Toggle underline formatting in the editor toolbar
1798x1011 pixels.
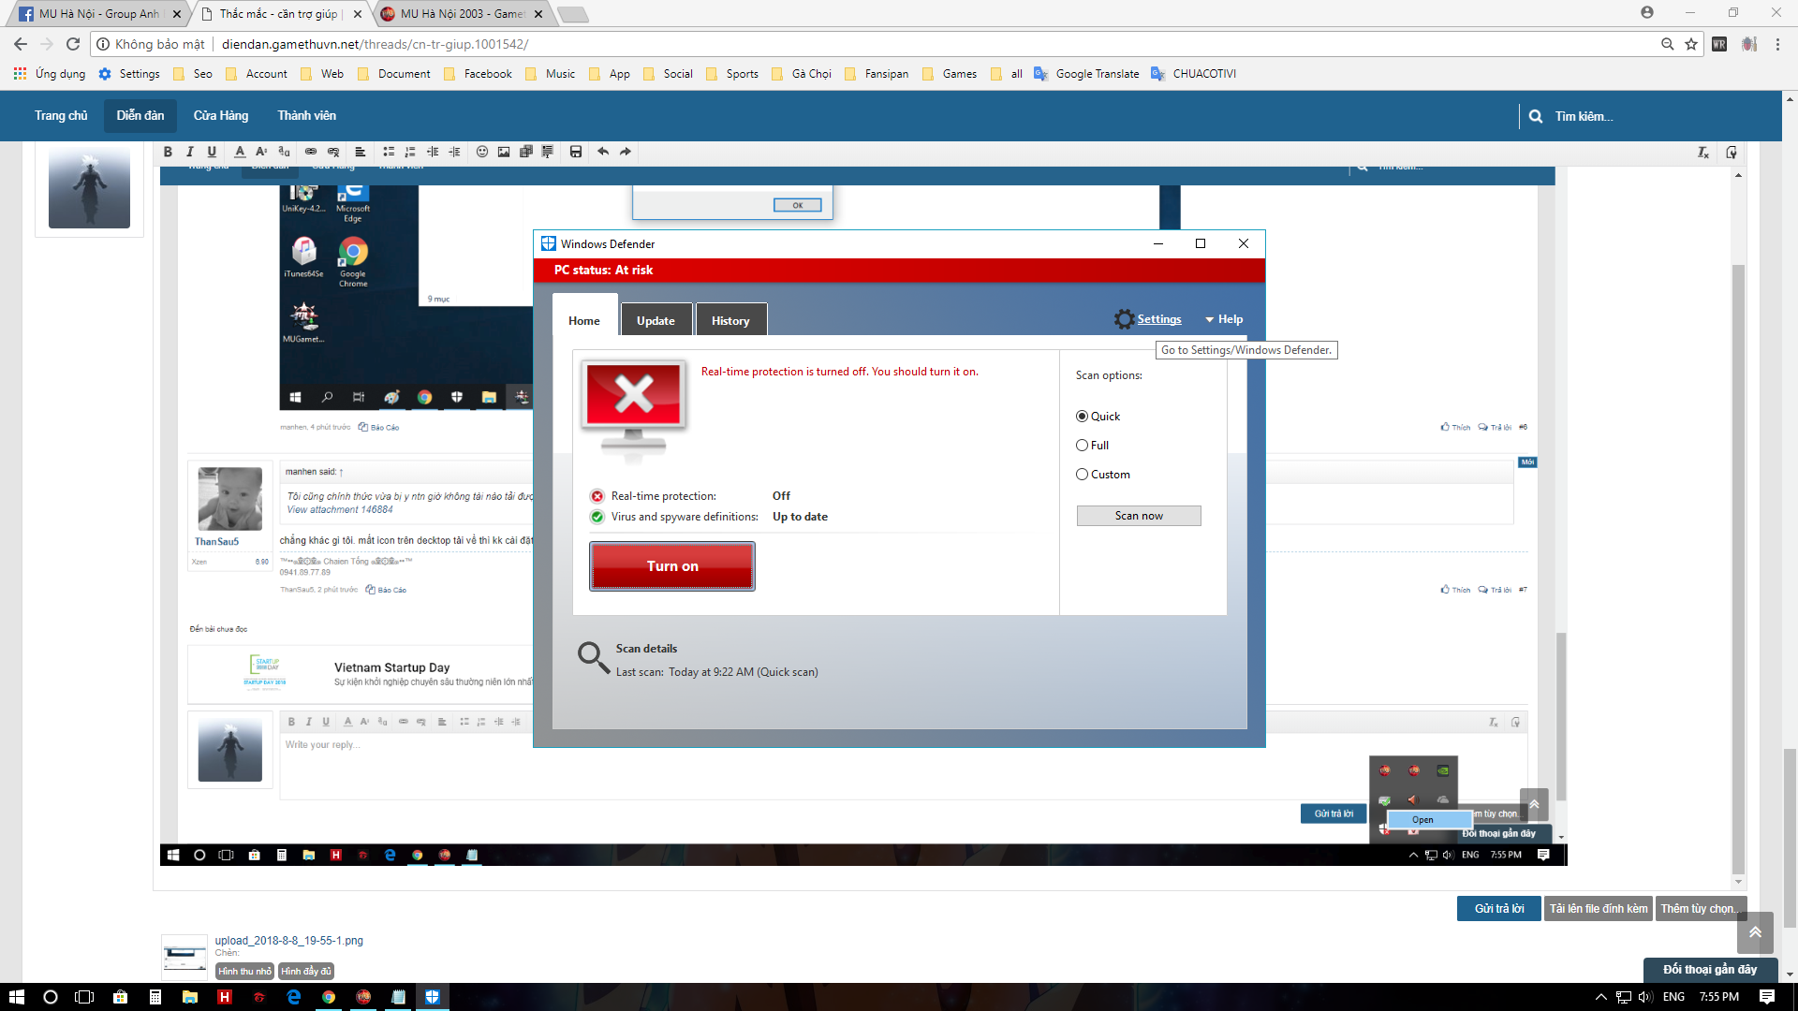coord(212,152)
